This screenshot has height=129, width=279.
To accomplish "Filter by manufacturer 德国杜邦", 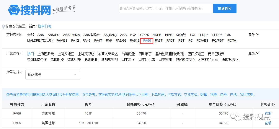I will (x=74, y=59).
